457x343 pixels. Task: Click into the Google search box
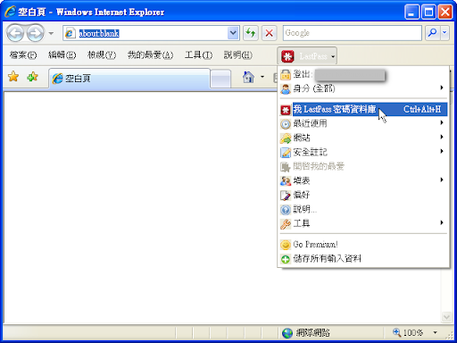click(353, 33)
